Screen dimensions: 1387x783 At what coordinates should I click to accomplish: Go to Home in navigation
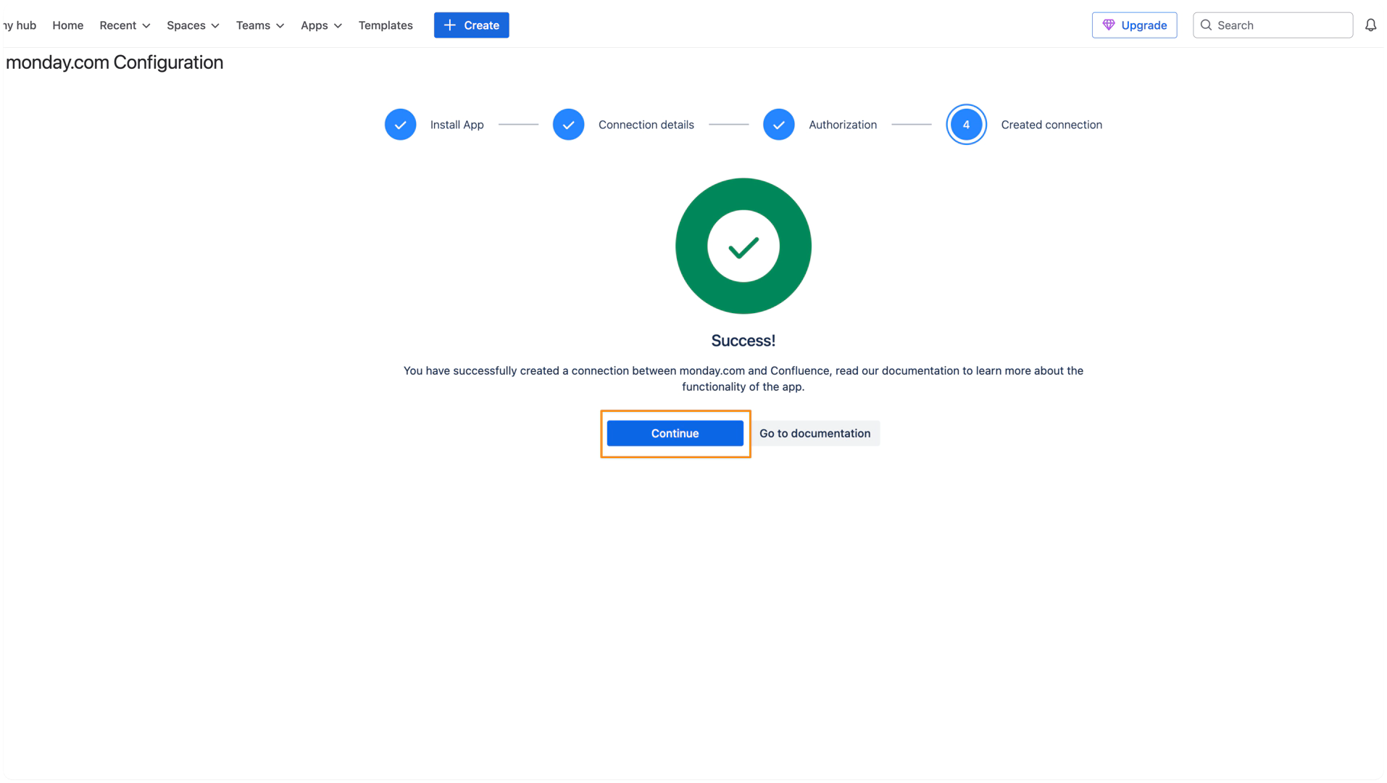(67, 25)
